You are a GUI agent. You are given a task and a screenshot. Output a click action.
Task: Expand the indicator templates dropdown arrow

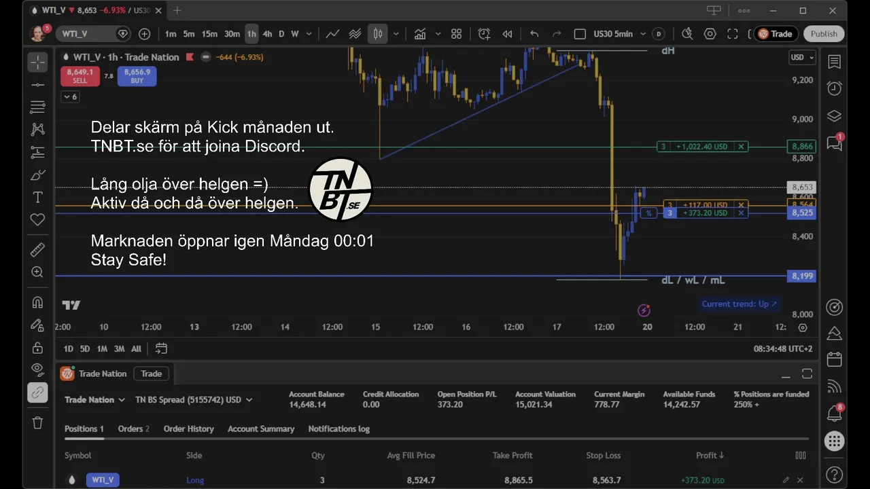pyautogui.click(x=438, y=34)
